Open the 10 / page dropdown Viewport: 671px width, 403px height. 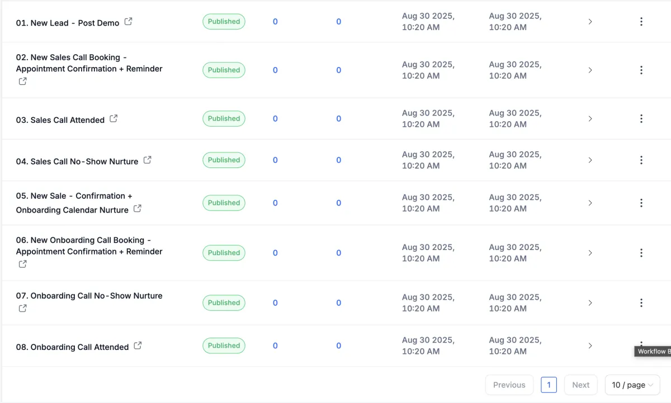point(632,385)
